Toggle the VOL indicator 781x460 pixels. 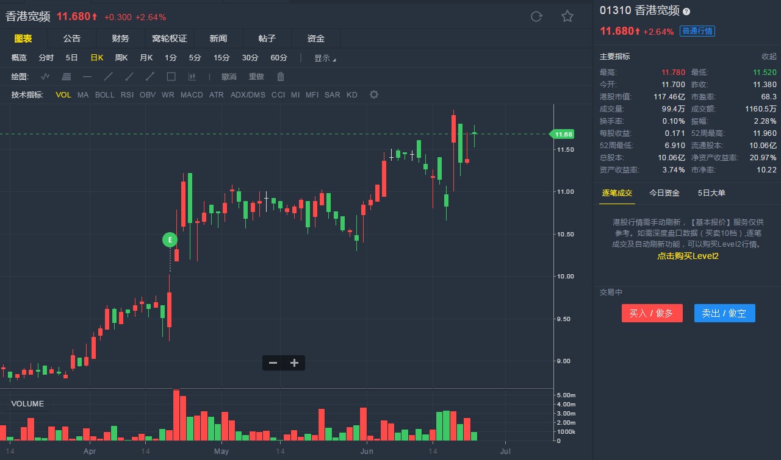coord(63,95)
